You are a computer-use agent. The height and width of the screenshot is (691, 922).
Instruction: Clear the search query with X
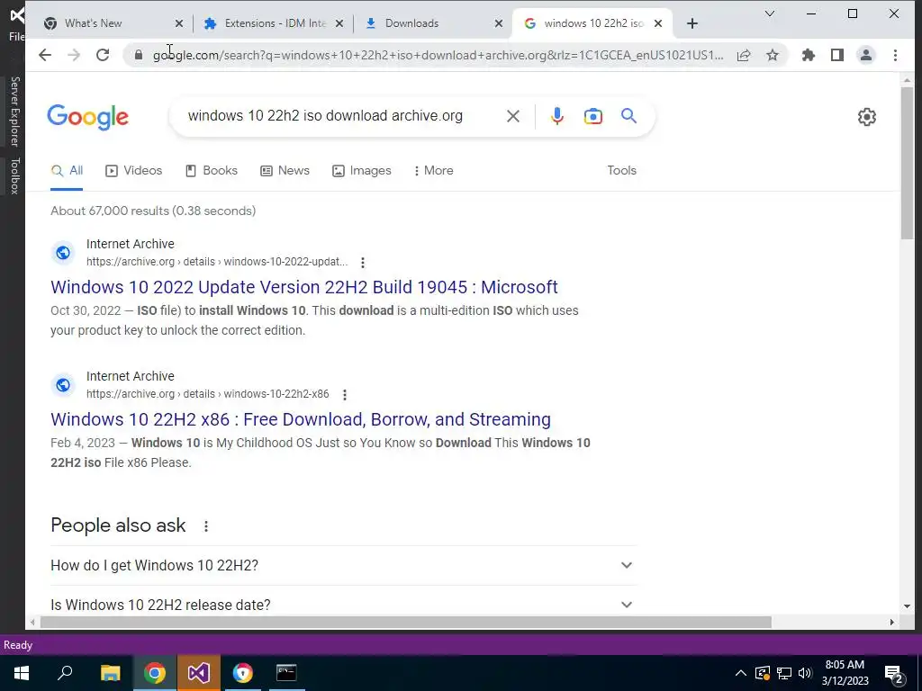point(512,116)
